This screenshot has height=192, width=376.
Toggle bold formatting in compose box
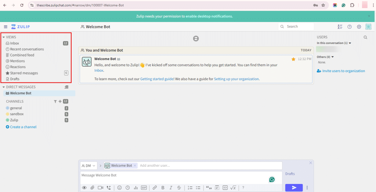click(x=163, y=188)
